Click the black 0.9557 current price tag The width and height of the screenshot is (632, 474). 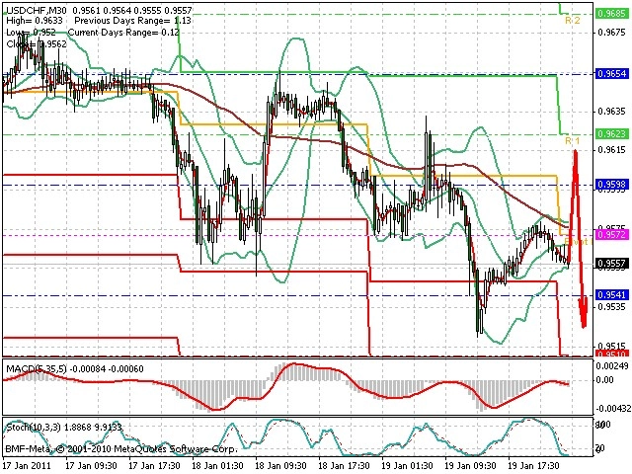[x=611, y=264]
